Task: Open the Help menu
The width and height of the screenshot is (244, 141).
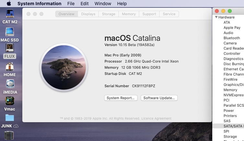Action: pos(122,4)
